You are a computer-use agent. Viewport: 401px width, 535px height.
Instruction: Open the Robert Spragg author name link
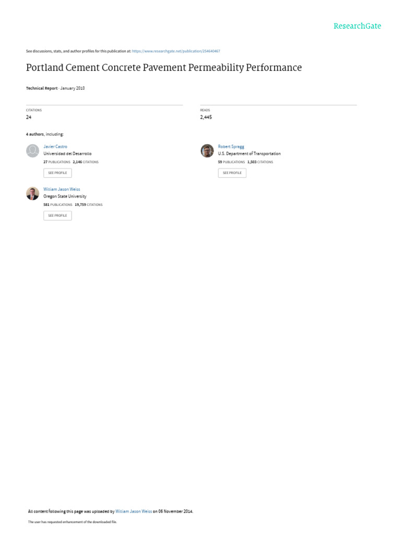(x=231, y=147)
